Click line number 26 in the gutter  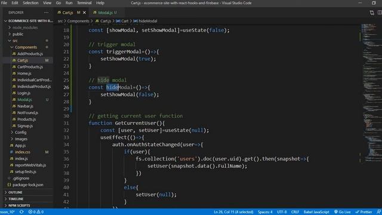(66, 87)
